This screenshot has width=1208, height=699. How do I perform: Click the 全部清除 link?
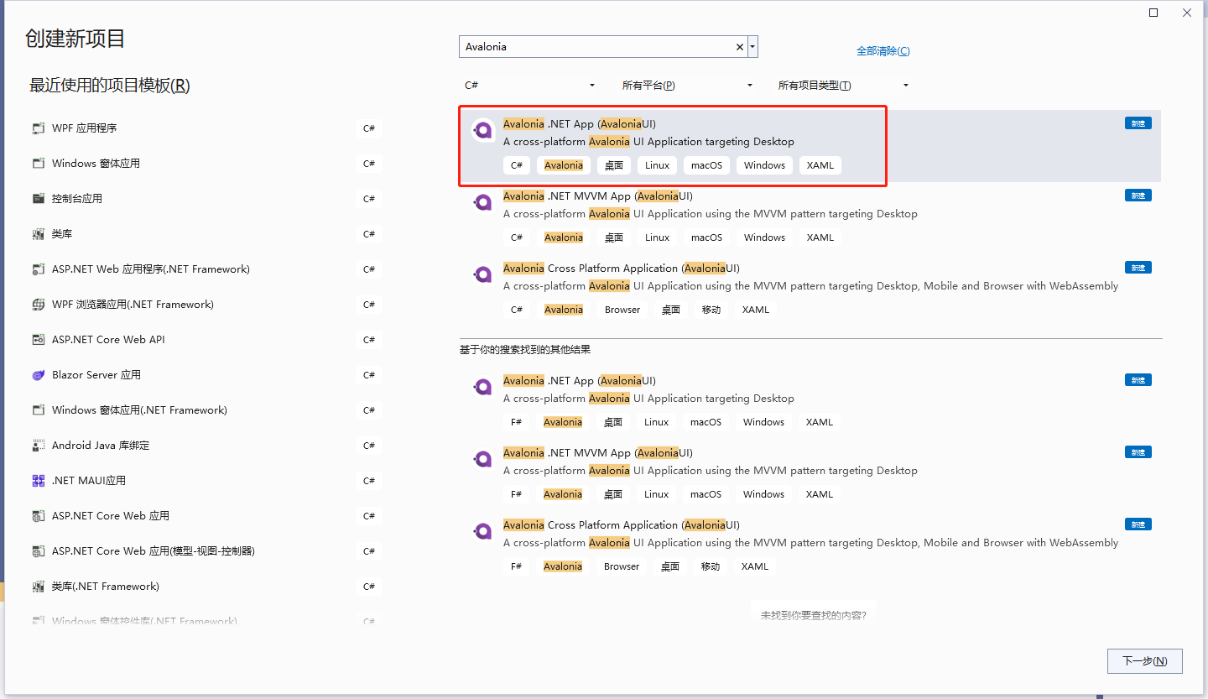click(x=883, y=51)
